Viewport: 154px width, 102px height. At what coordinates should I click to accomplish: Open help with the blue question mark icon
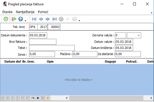click(21, 19)
